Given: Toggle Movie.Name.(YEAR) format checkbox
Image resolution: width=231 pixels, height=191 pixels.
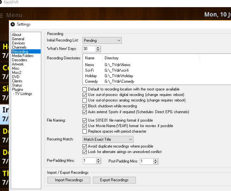Looking at the screenshot, I should coord(84,126).
